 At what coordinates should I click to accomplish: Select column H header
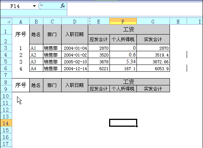[178, 22]
